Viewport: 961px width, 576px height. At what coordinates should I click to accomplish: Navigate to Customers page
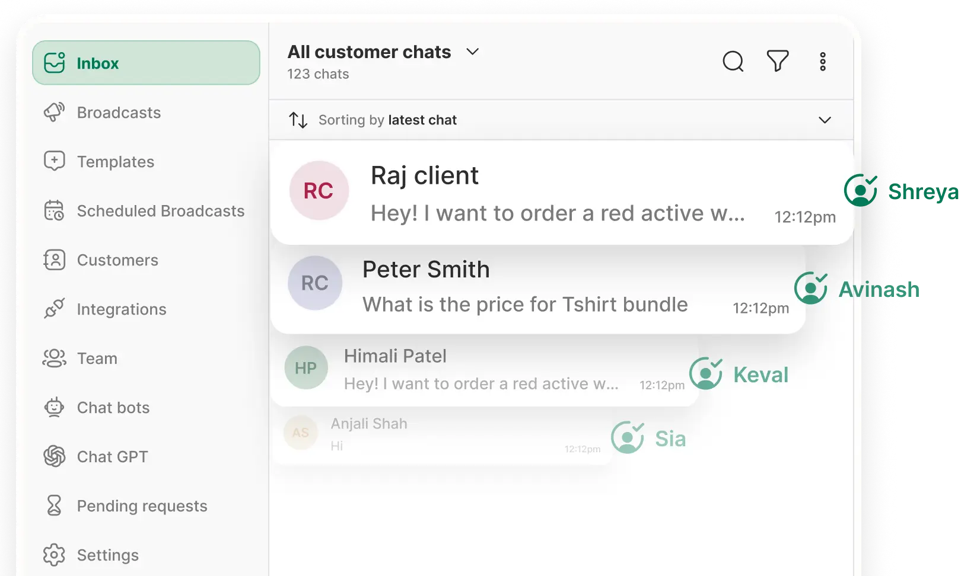tap(117, 260)
